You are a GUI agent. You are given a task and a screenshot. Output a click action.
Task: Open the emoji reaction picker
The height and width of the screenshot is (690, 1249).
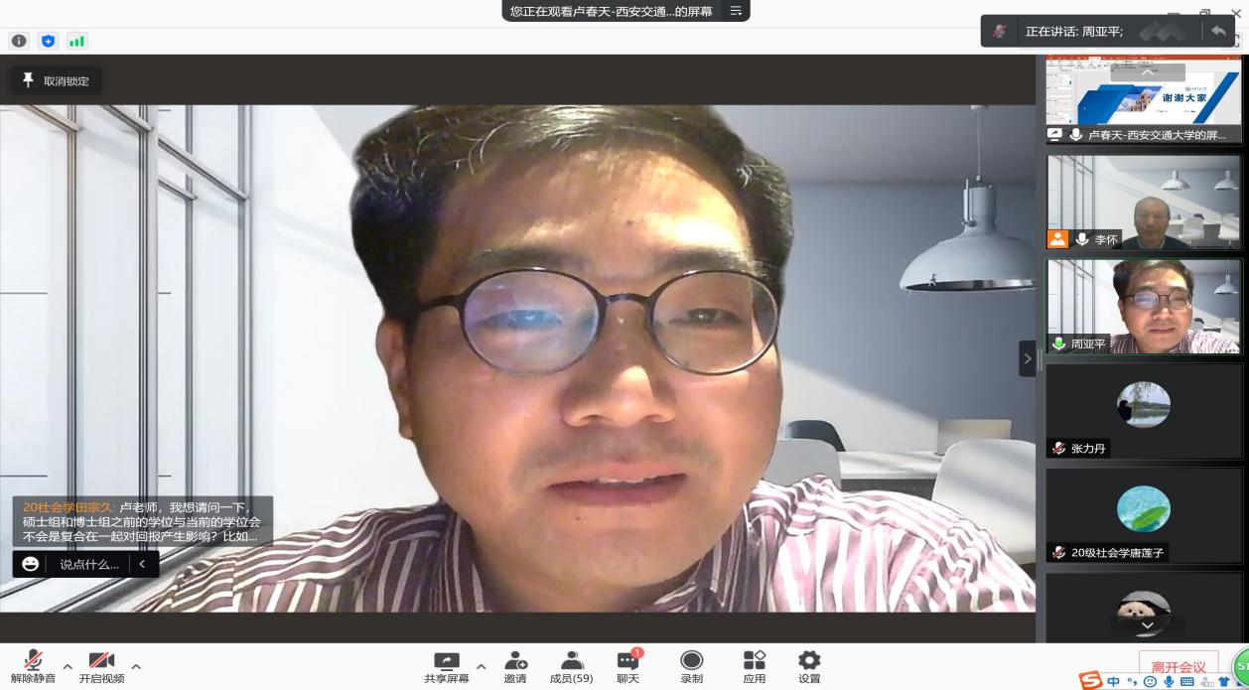coord(31,564)
